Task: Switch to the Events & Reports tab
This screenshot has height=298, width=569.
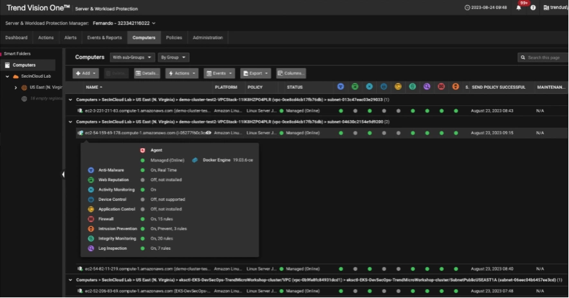Action: [103, 38]
